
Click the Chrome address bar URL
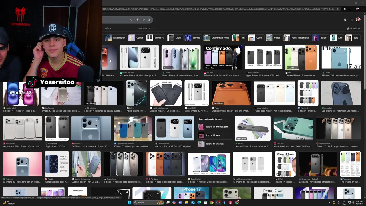click(x=218, y=9)
